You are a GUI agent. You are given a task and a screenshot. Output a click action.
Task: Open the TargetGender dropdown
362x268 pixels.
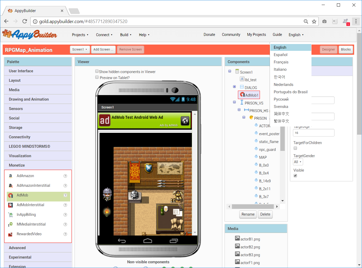[298, 162]
